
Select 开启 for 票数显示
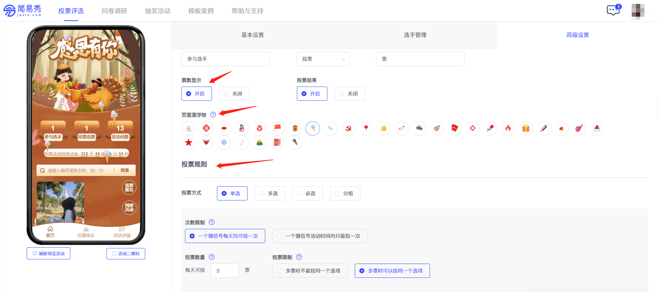tap(197, 94)
